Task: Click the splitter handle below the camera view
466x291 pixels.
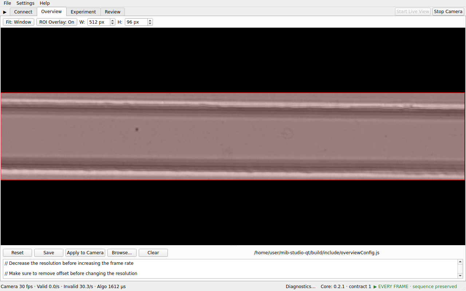Action: pos(233,246)
